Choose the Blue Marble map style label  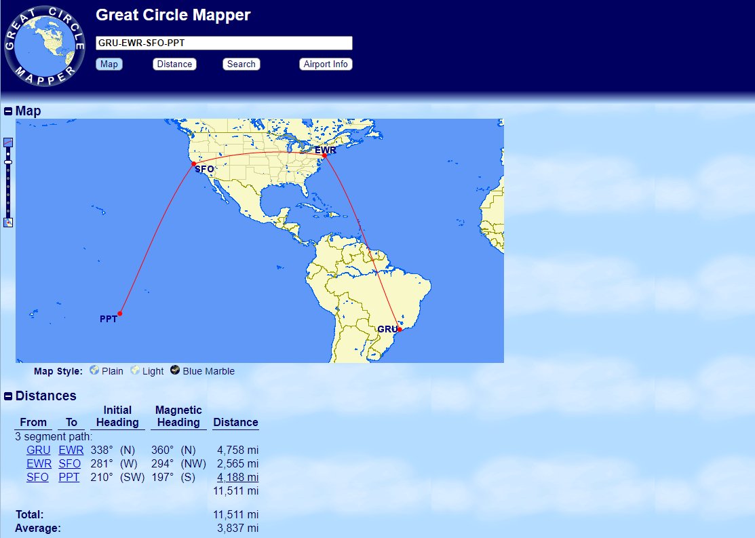click(208, 371)
